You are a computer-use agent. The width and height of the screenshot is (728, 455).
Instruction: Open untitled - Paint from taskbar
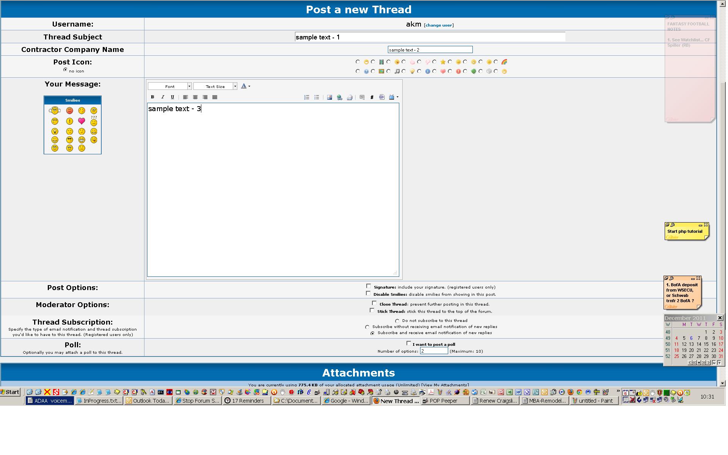[594, 400]
